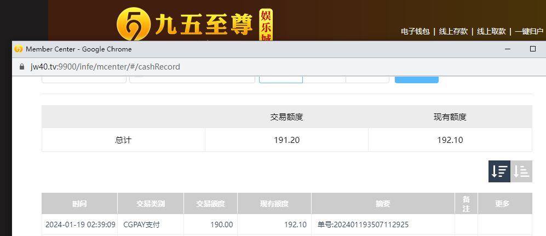Select the ascending sort order icon
Viewport: 546px width, 236px height.
[521, 171]
